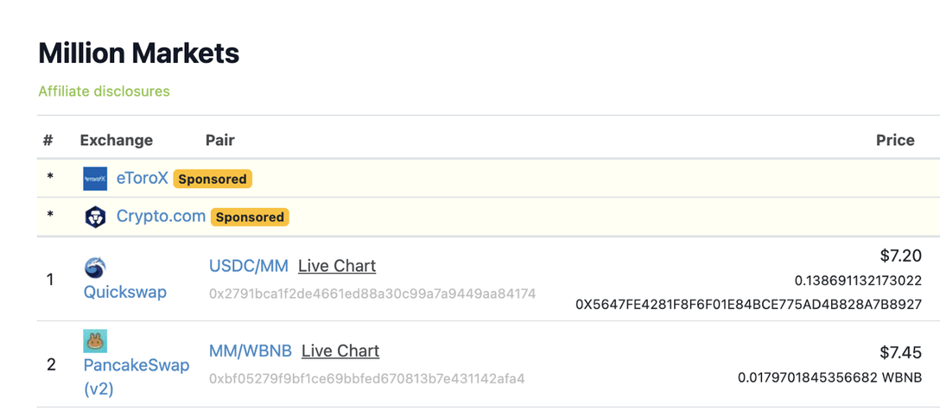Viewport: 940px width, 411px height.
Task: Open the MM/WBNB pair link
Action: [x=251, y=351]
